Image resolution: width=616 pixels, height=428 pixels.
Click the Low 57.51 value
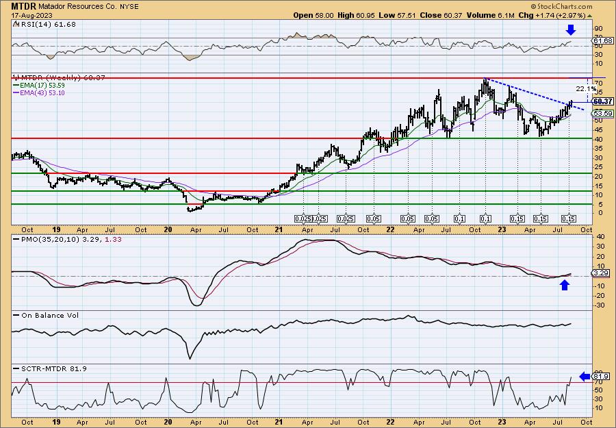(x=398, y=15)
